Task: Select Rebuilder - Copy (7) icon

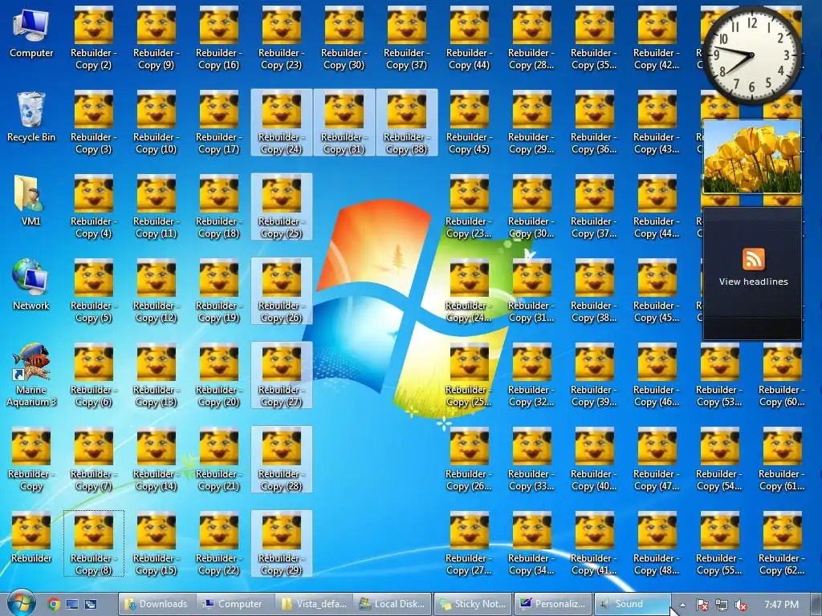Action: [x=93, y=460]
